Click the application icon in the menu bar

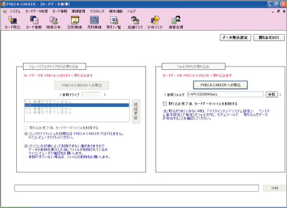point(5,11)
